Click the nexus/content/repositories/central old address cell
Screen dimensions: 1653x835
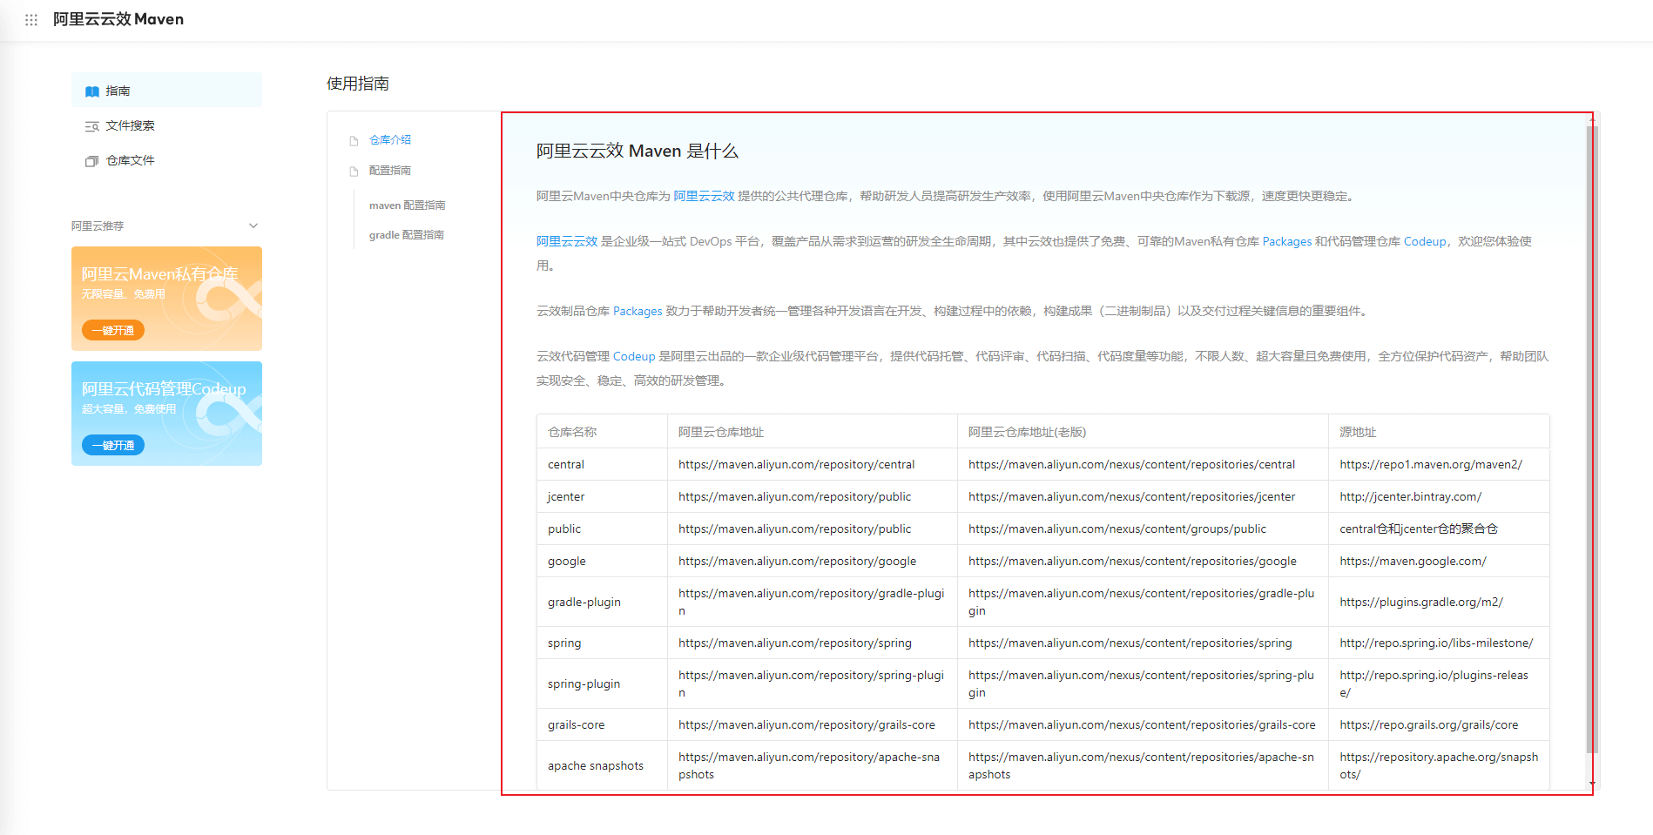tap(1143, 464)
